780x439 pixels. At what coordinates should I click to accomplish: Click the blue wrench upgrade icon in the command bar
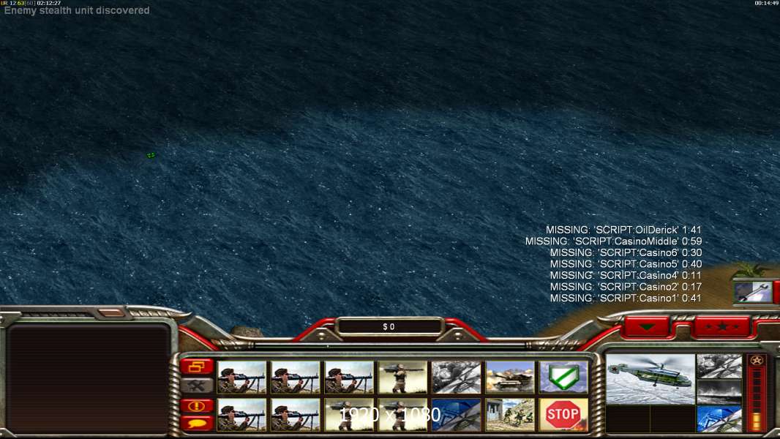tap(456, 414)
